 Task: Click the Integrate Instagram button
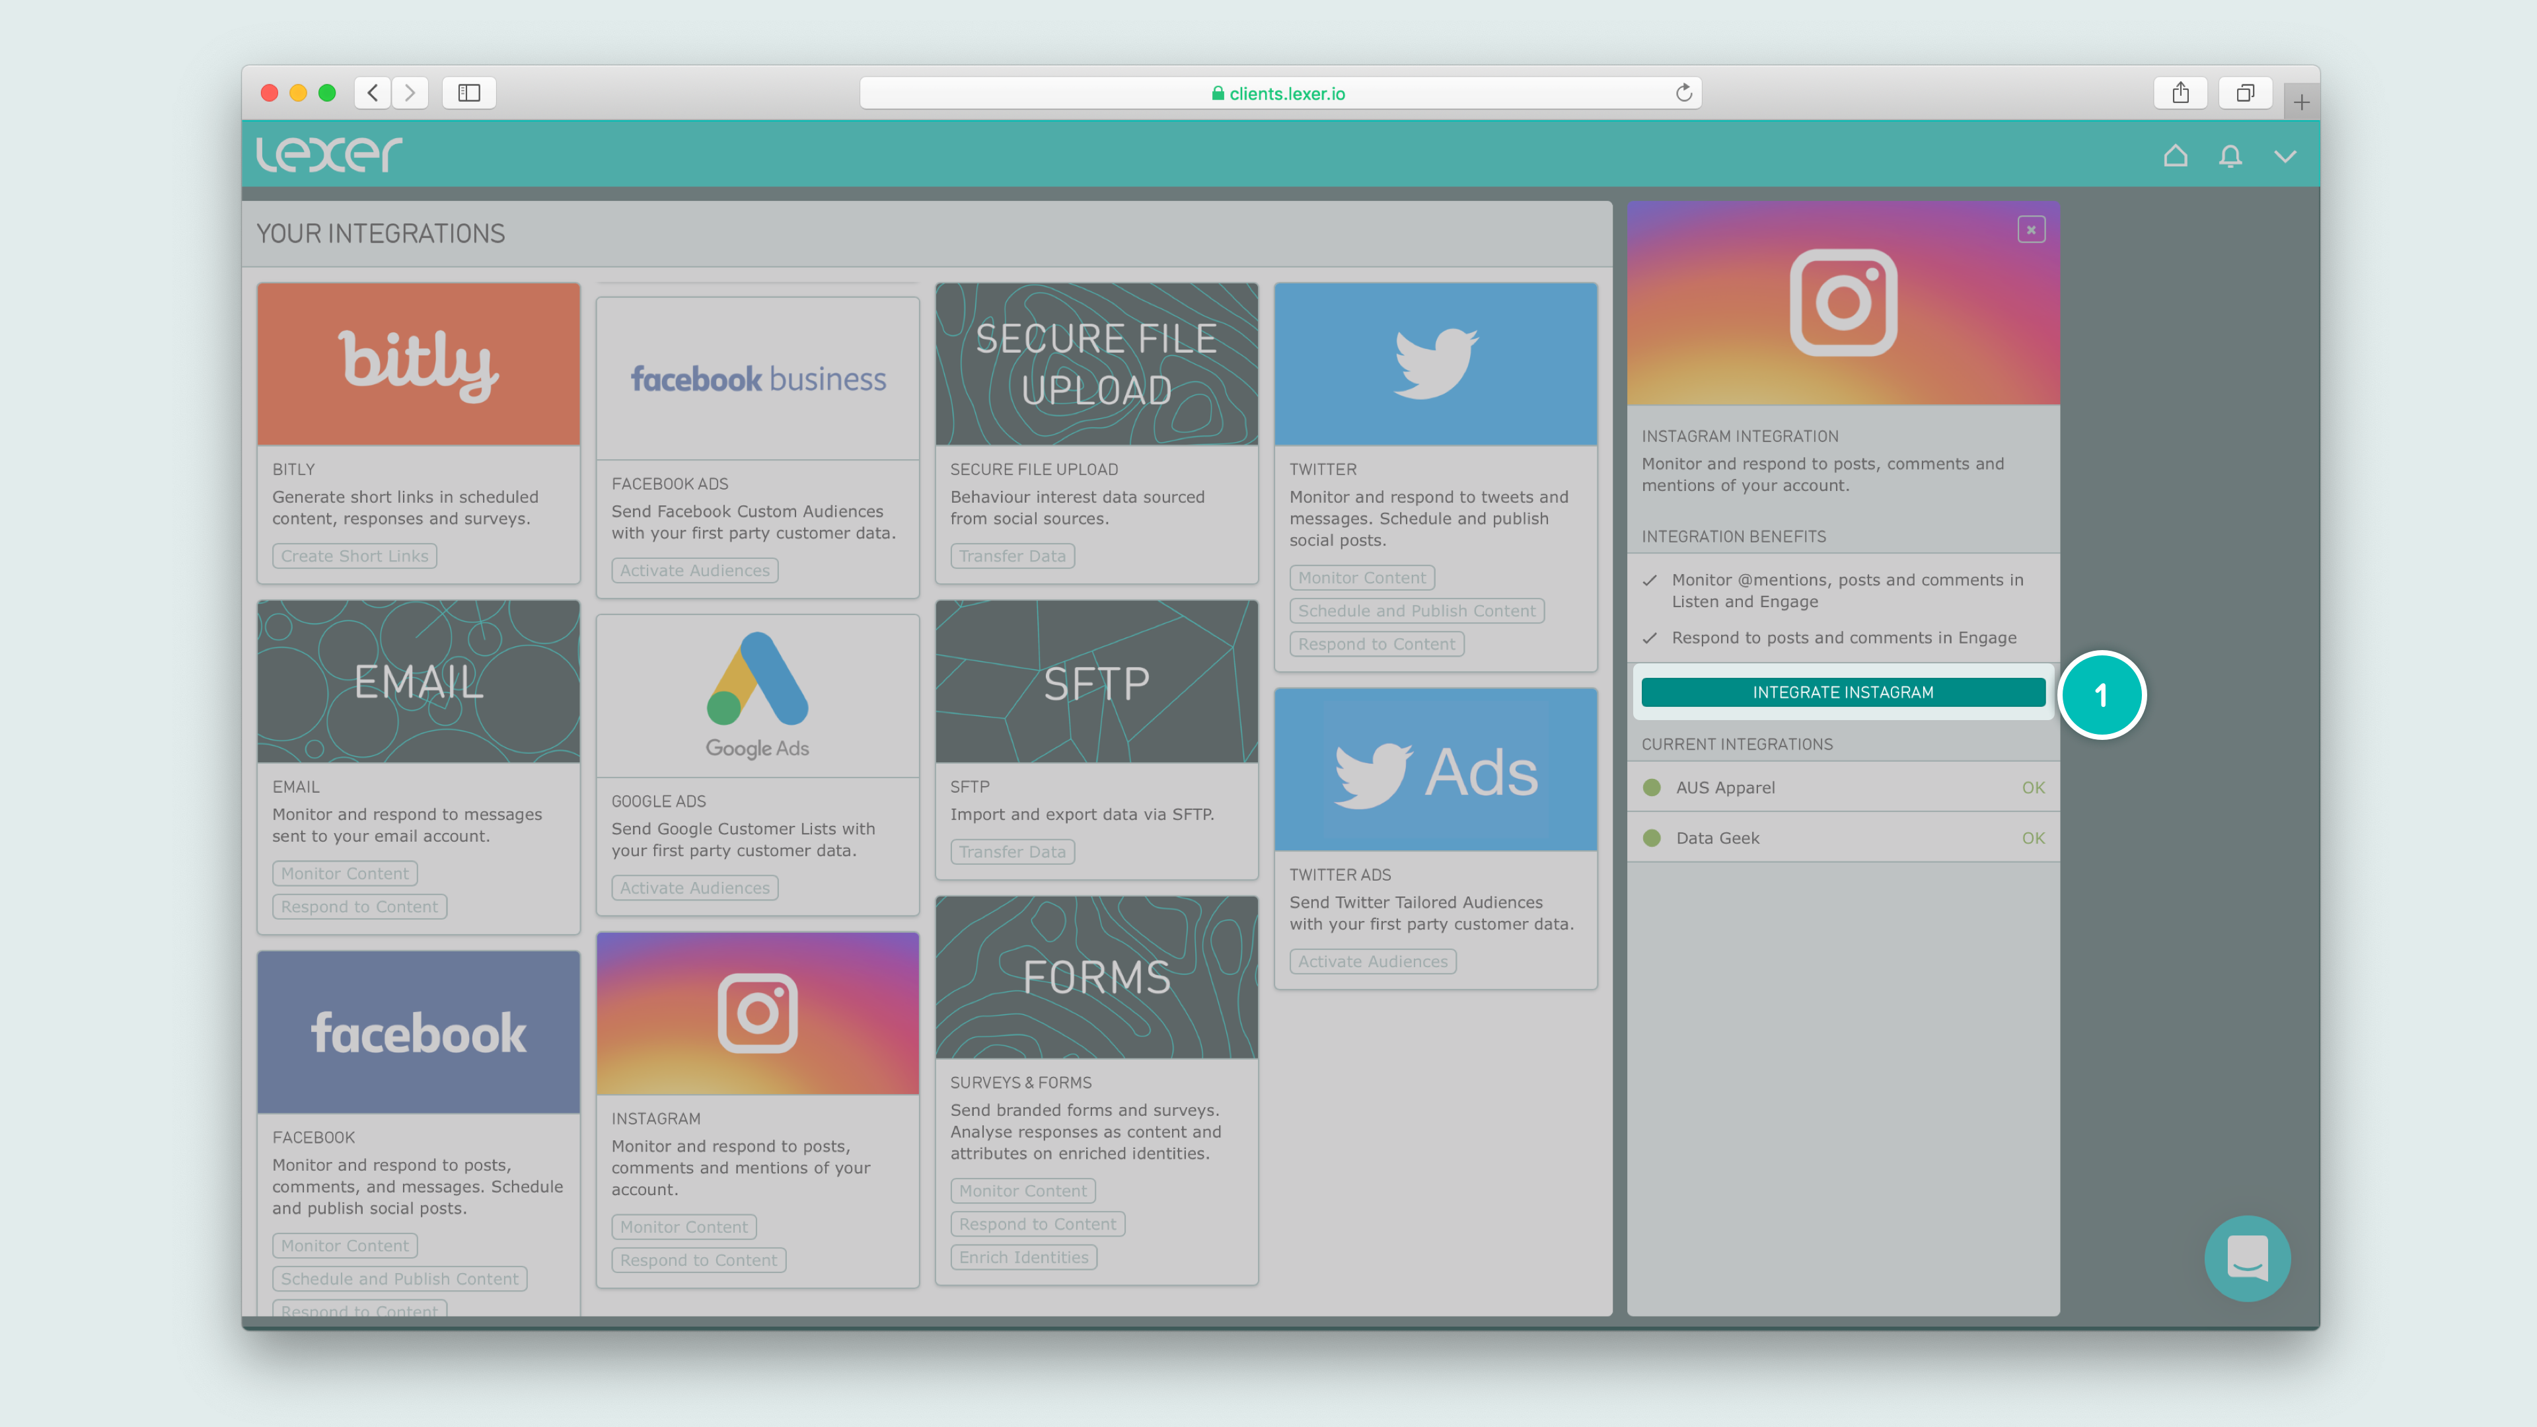click(1842, 692)
